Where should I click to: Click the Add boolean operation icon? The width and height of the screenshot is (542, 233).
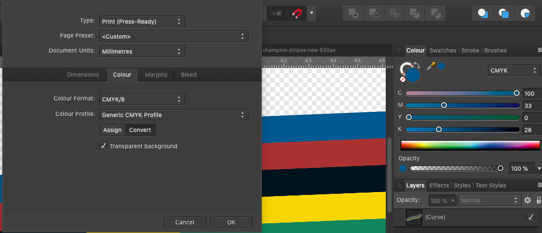tap(353, 13)
